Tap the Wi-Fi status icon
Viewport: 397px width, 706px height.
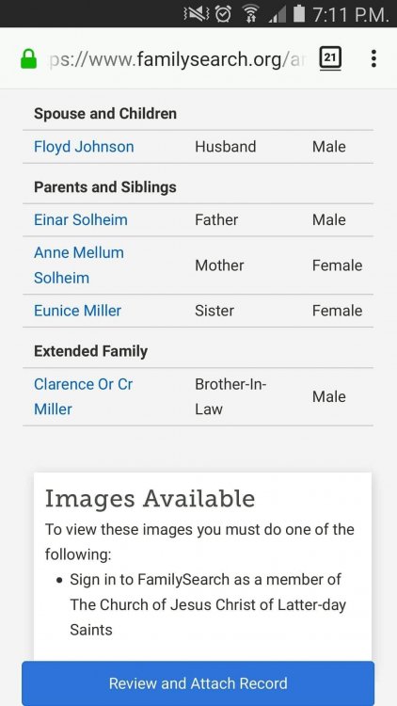point(250,14)
